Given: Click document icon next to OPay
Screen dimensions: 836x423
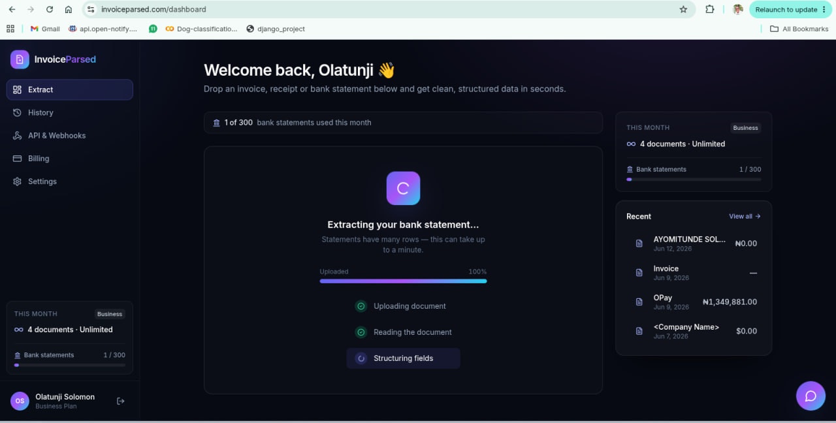Looking at the screenshot, I should (639, 302).
